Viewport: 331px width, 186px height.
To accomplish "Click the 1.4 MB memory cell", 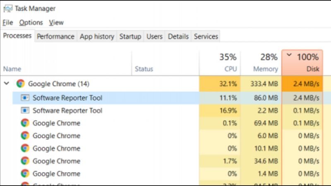I will coord(261,174).
